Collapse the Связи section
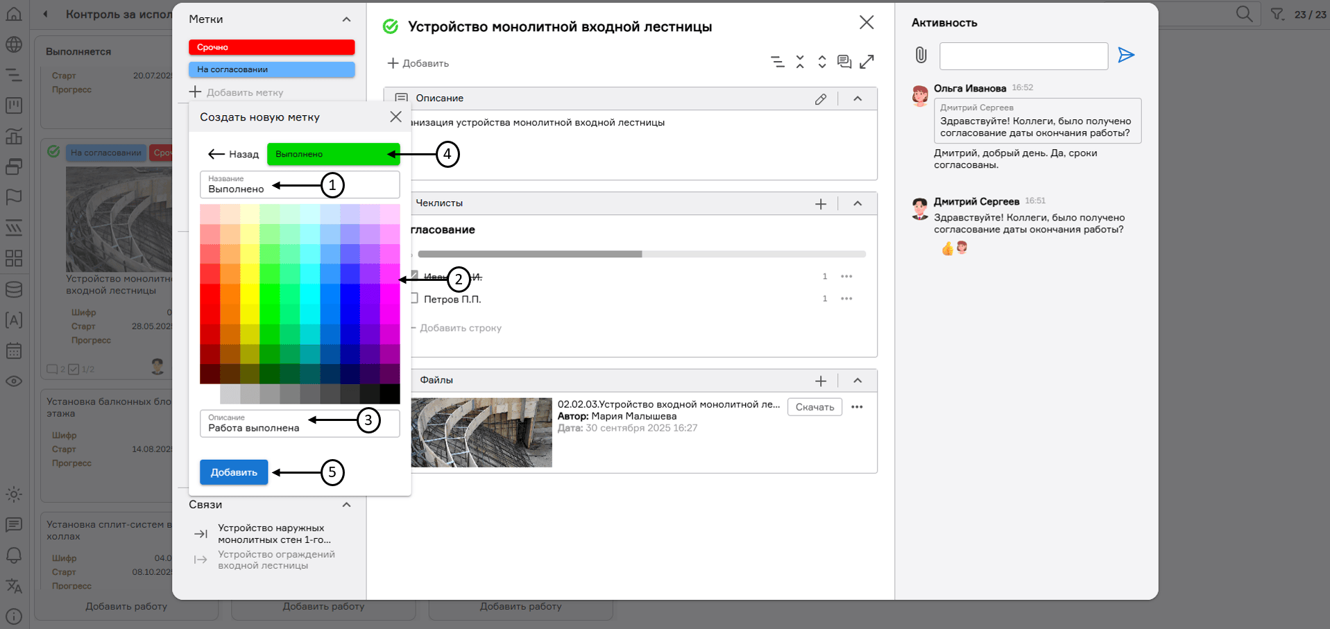The width and height of the screenshot is (1330, 629). click(346, 505)
